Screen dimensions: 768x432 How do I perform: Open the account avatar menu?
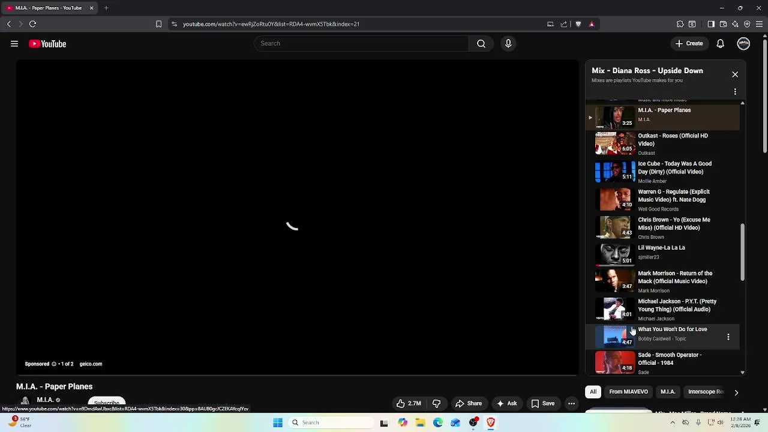743,43
